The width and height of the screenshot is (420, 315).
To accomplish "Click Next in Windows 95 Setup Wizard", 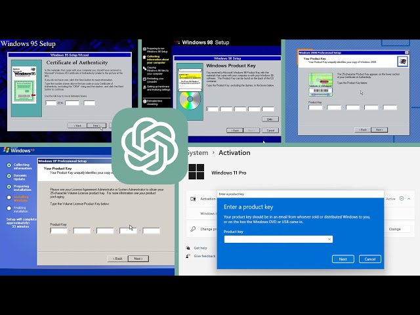I will tap(96, 125).
